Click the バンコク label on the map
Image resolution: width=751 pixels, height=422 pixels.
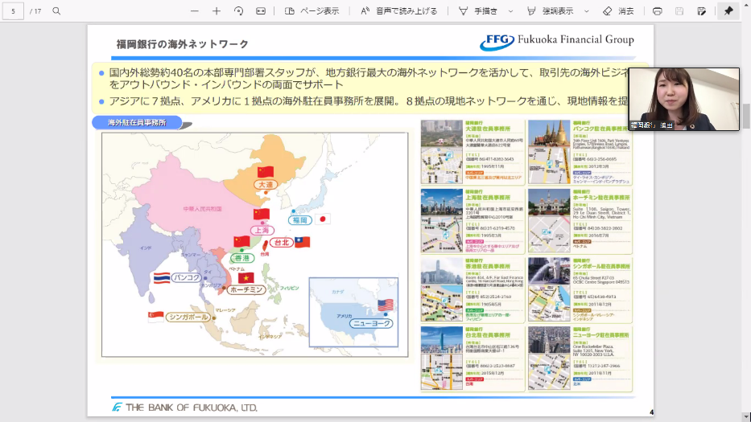[186, 277]
